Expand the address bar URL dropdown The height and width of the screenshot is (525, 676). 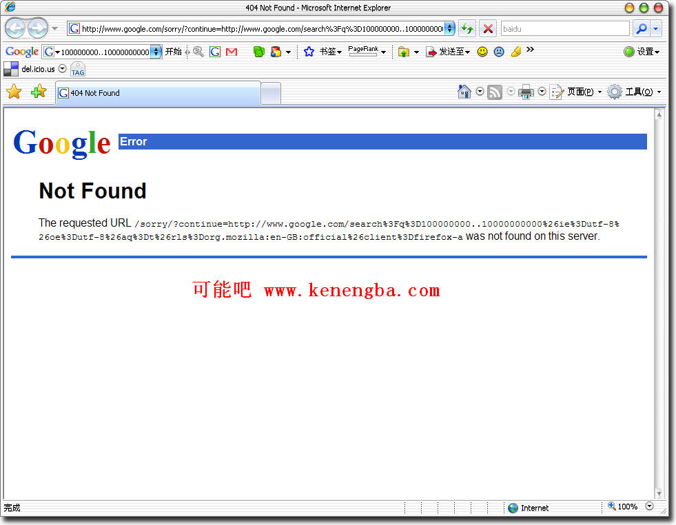[x=450, y=29]
